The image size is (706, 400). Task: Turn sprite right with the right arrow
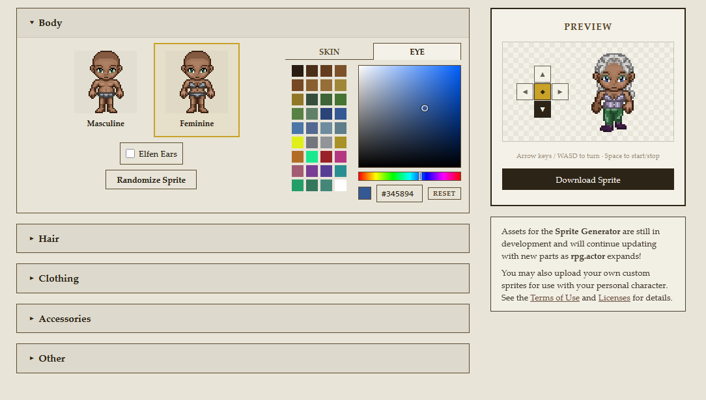pos(560,92)
